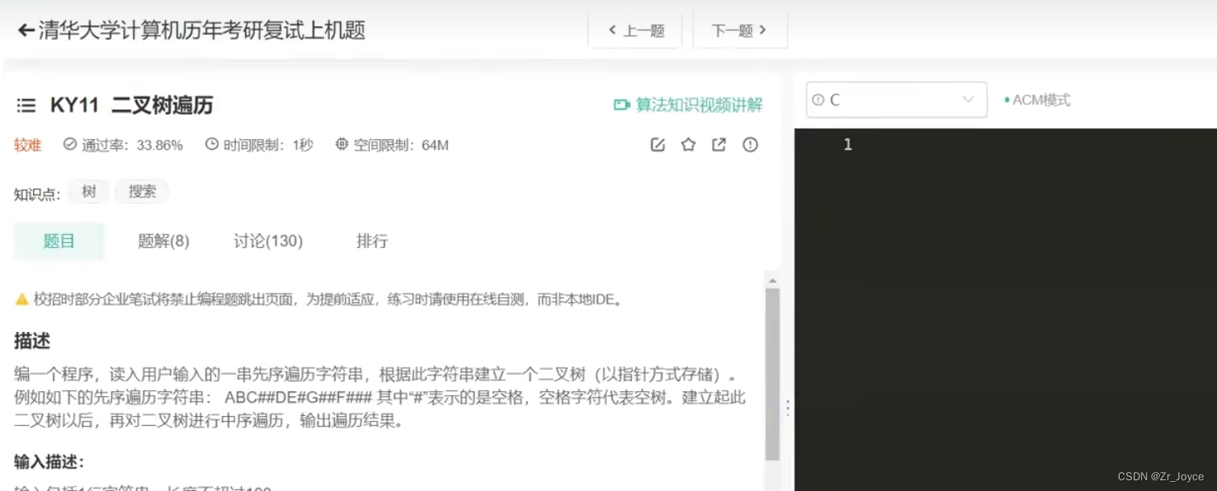Screen dimensions: 1217x491
Task: Click the 输入描述: heading
Action: (x=50, y=462)
